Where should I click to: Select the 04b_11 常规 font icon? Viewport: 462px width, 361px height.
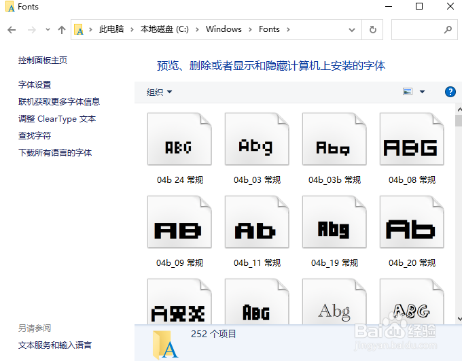pos(257,222)
